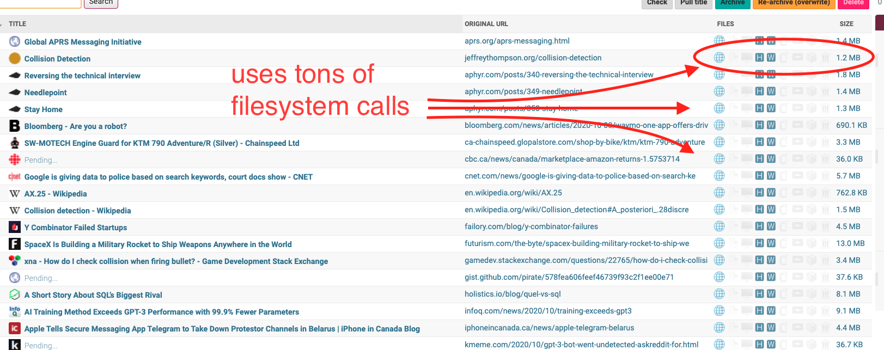This screenshot has width=884, height=350.
Task: Sort by the ORIGINAL URL column header
Action: (x=486, y=24)
